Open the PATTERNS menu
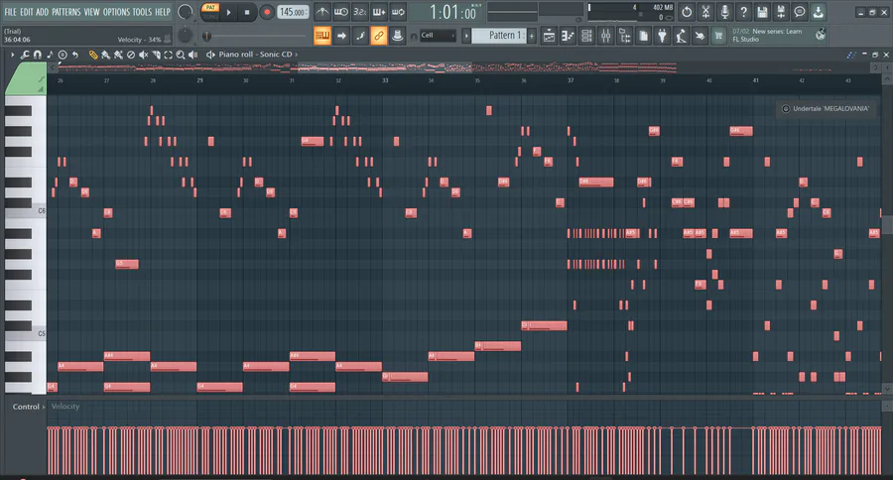893x480 pixels. click(x=66, y=11)
